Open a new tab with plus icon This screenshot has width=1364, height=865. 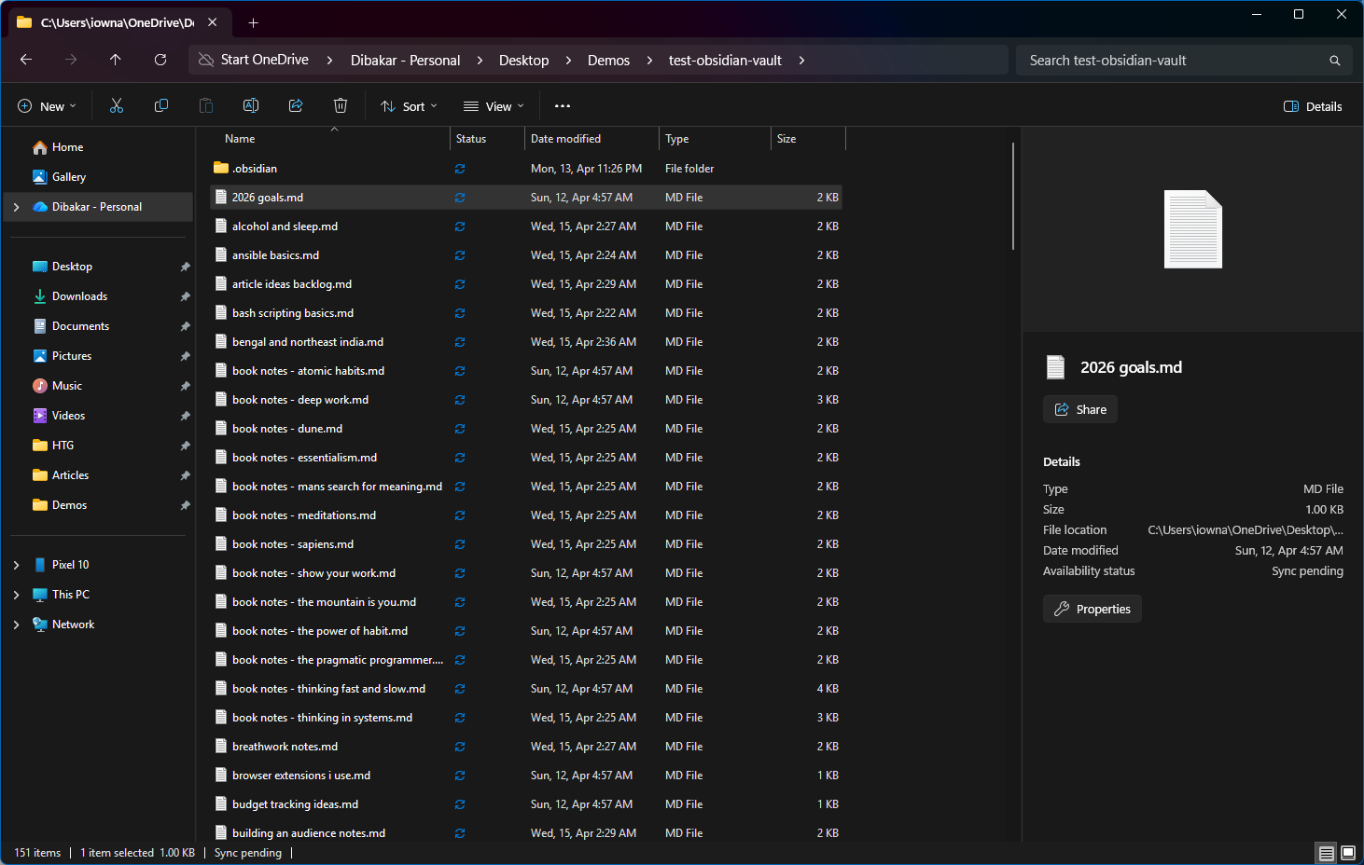(253, 22)
